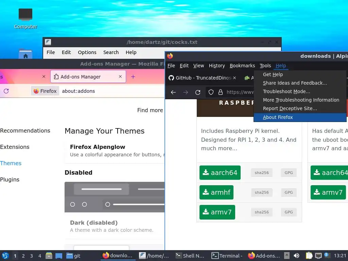Open Recommendations in the add-ons sidebar
348x261 pixels.
coord(25,131)
